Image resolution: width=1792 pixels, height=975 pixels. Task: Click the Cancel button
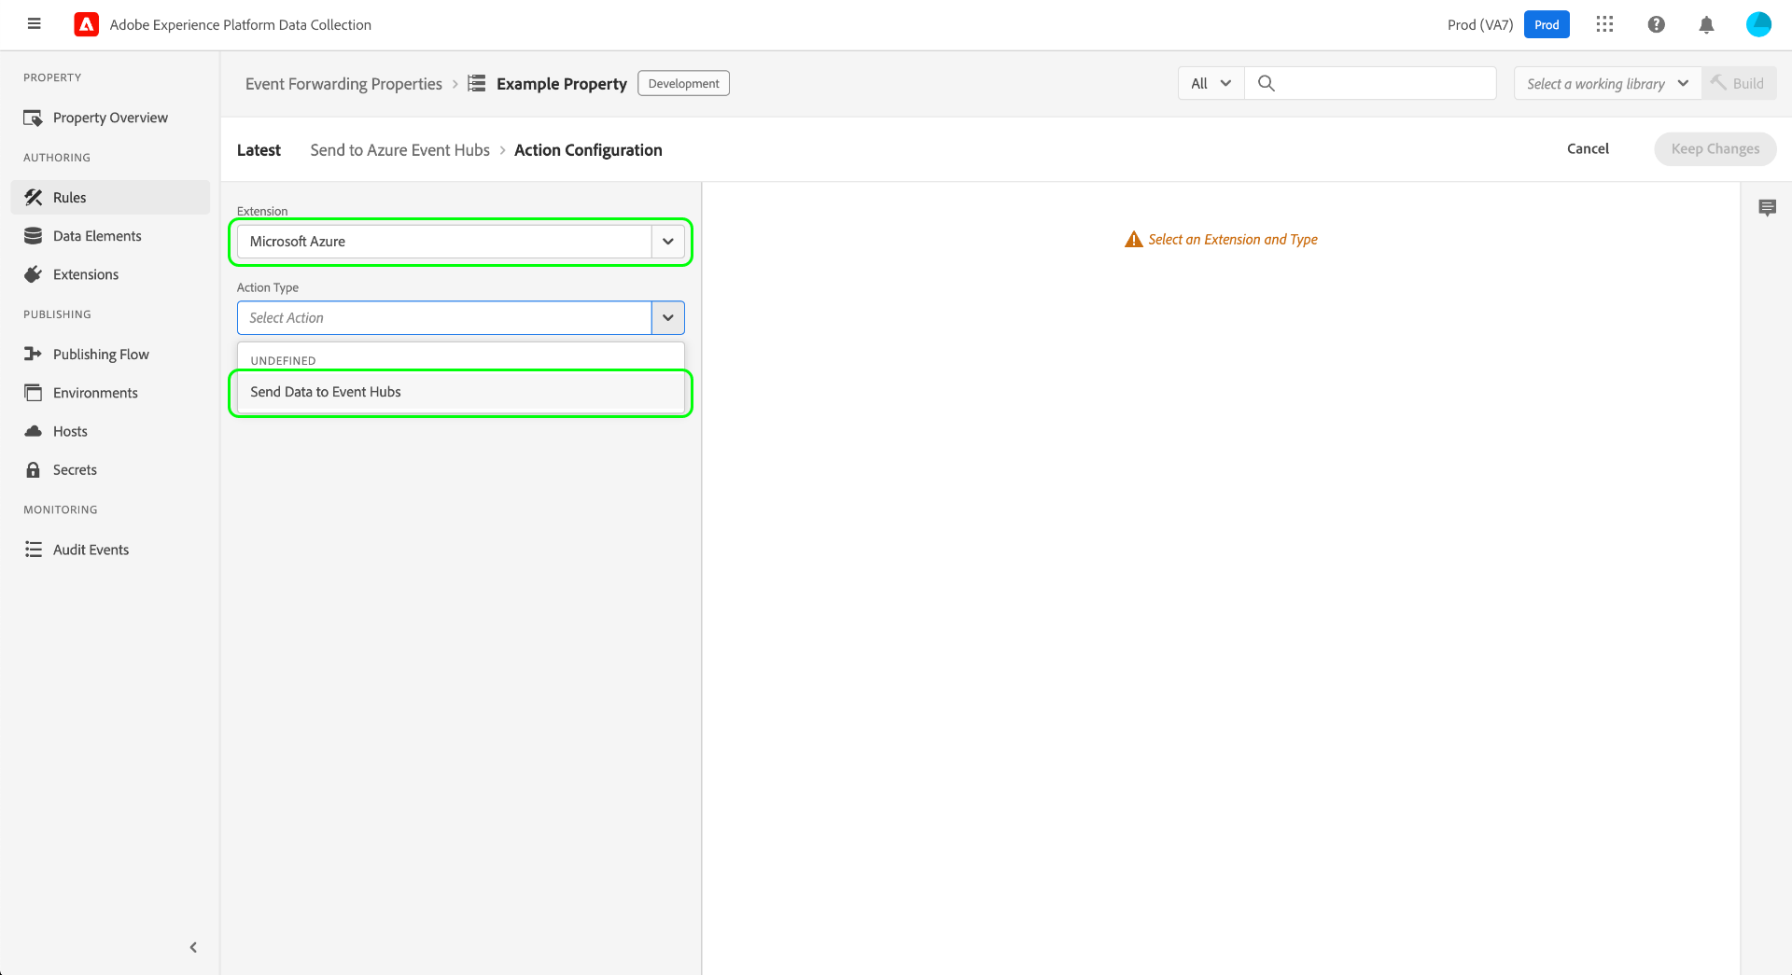click(1588, 148)
